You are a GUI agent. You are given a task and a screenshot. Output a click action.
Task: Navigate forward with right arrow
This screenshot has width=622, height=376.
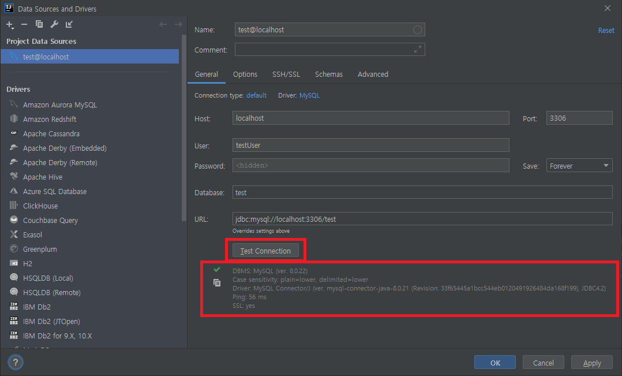178,25
